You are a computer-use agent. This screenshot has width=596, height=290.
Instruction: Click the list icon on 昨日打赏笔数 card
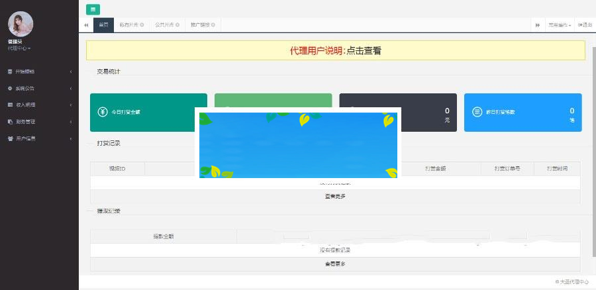pyautogui.click(x=477, y=112)
